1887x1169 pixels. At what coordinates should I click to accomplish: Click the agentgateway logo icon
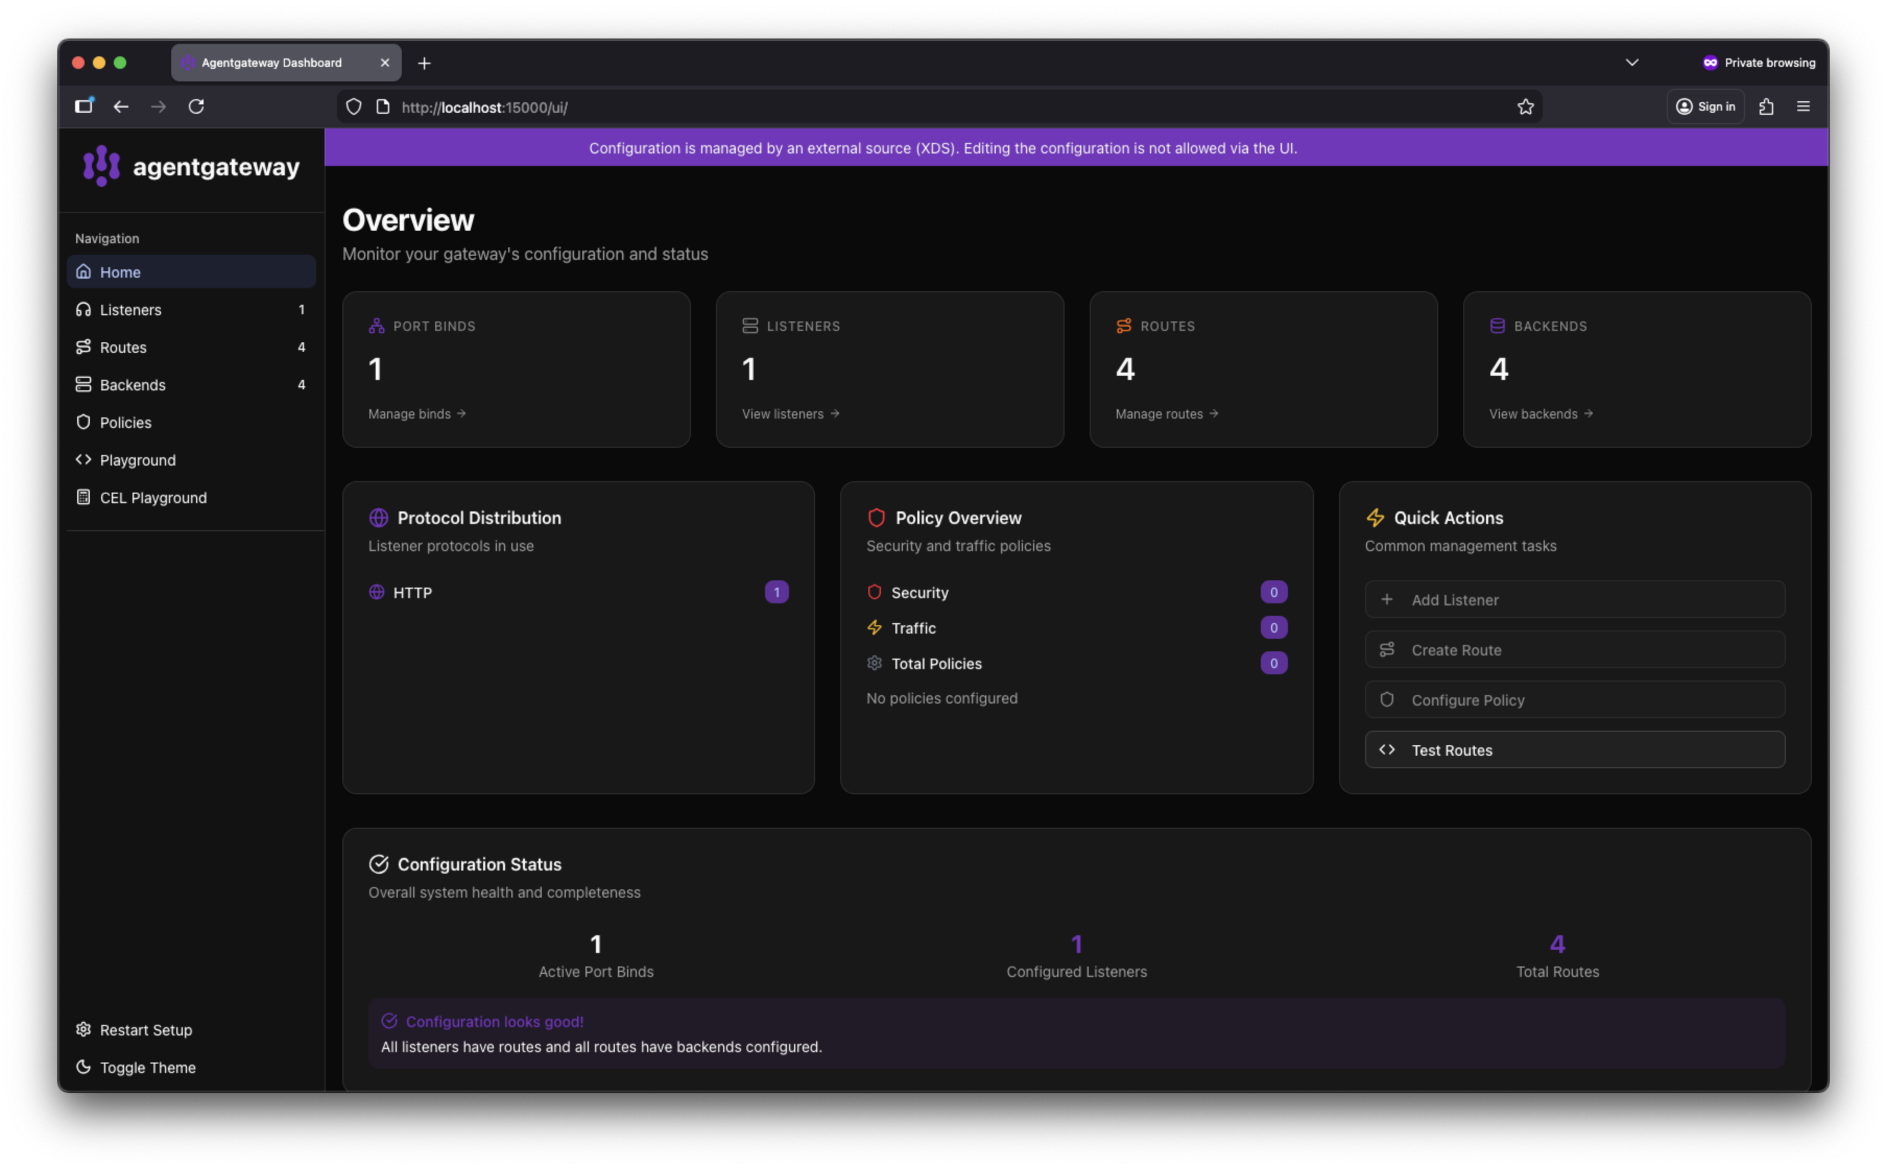point(101,166)
